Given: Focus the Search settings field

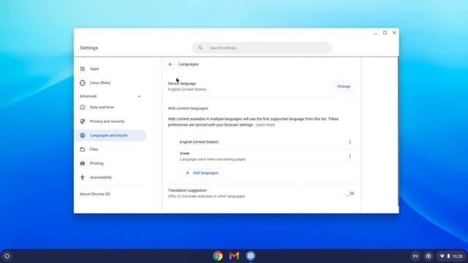Looking at the screenshot, I should point(262,47).
